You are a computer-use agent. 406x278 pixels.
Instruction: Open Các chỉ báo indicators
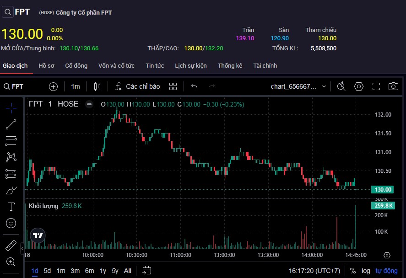(x=137, y=86)
